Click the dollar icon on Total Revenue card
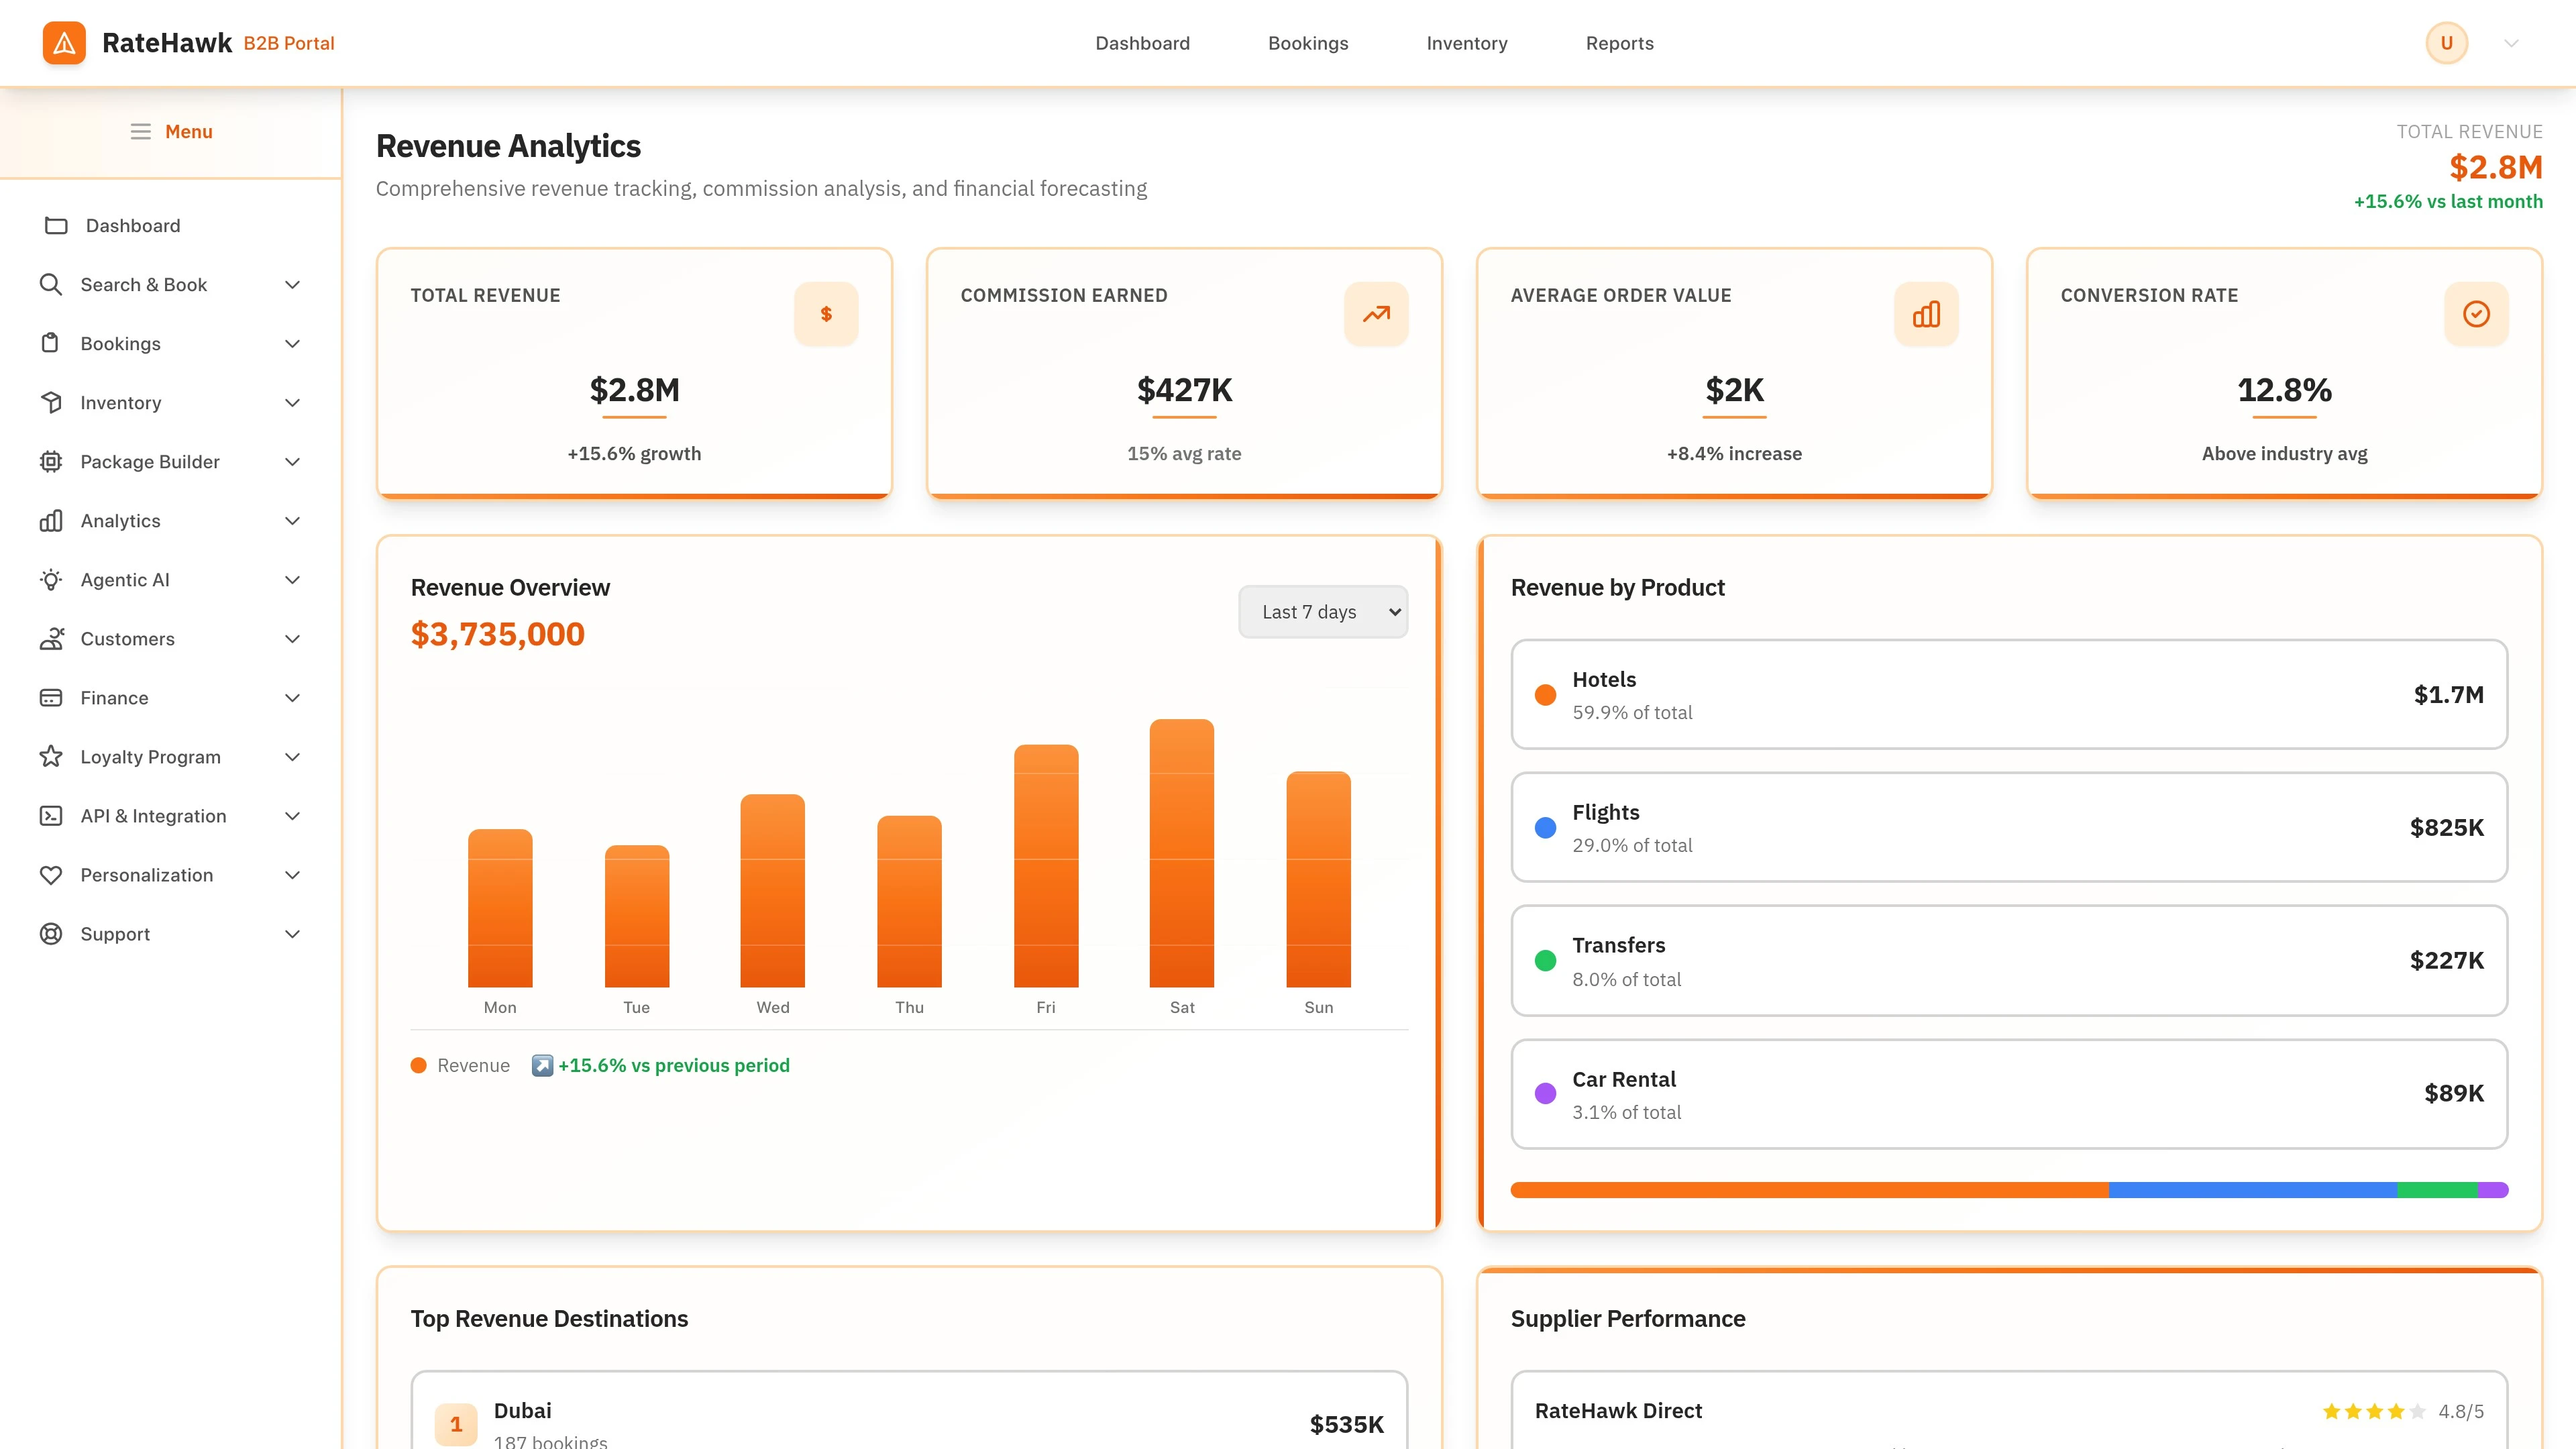The height and width of the screenshot is (1449, 2576). tap(826, 313)
